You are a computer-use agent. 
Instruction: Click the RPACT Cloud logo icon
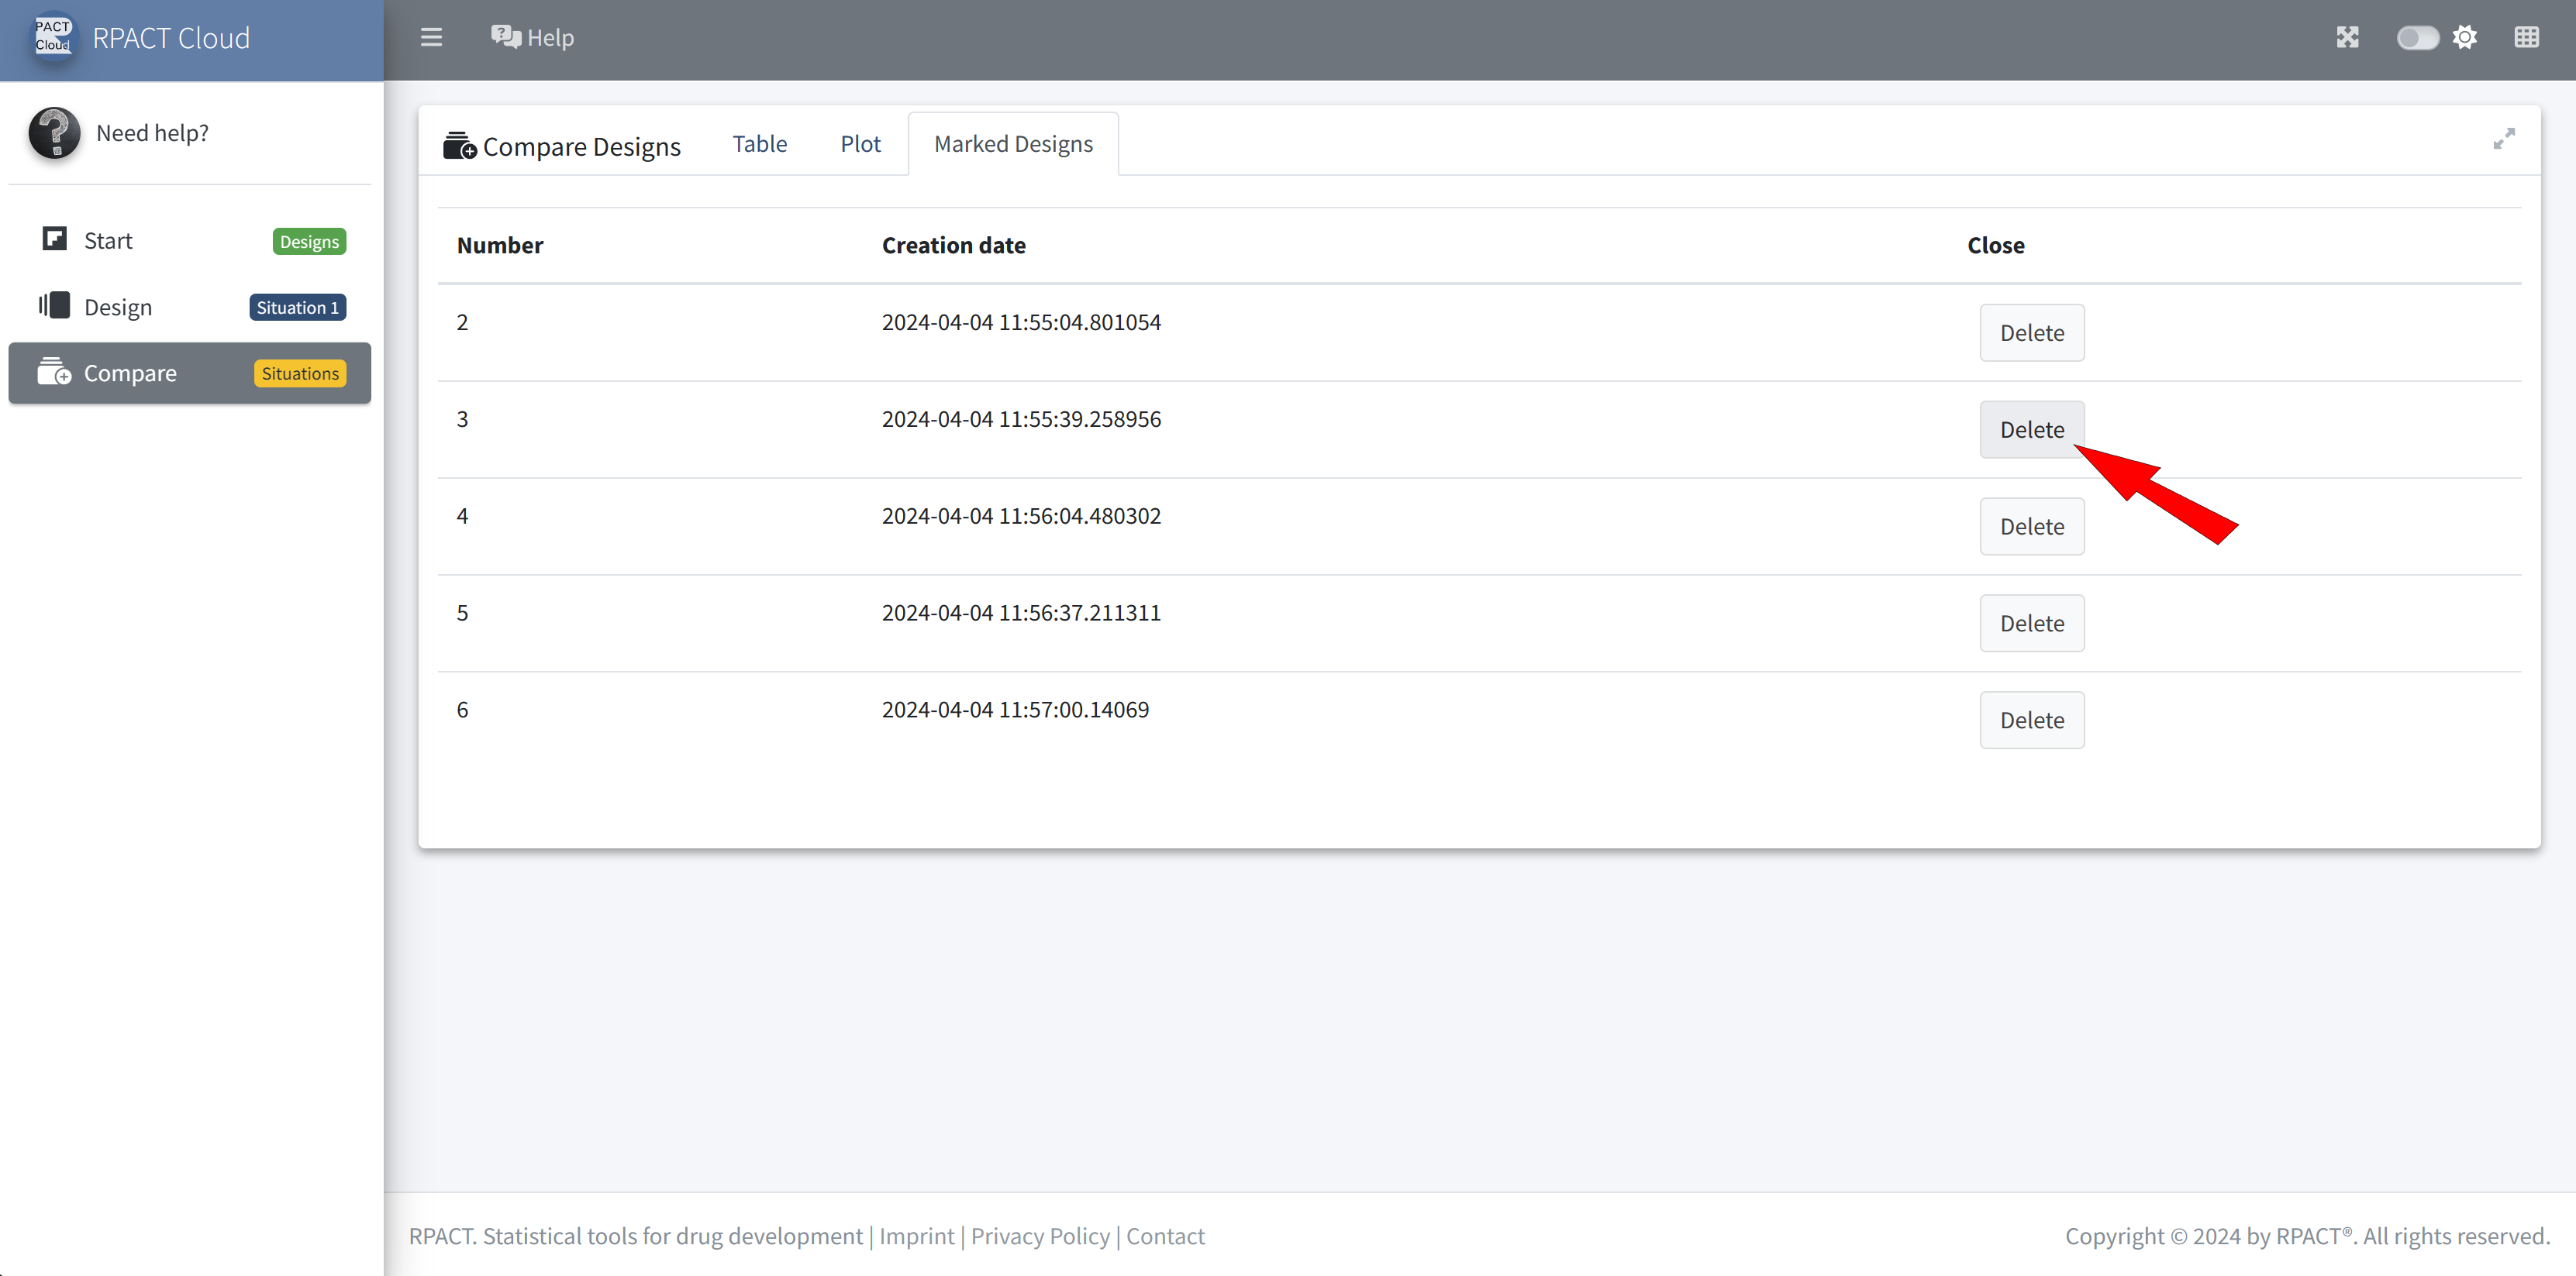tap(53, 37)
